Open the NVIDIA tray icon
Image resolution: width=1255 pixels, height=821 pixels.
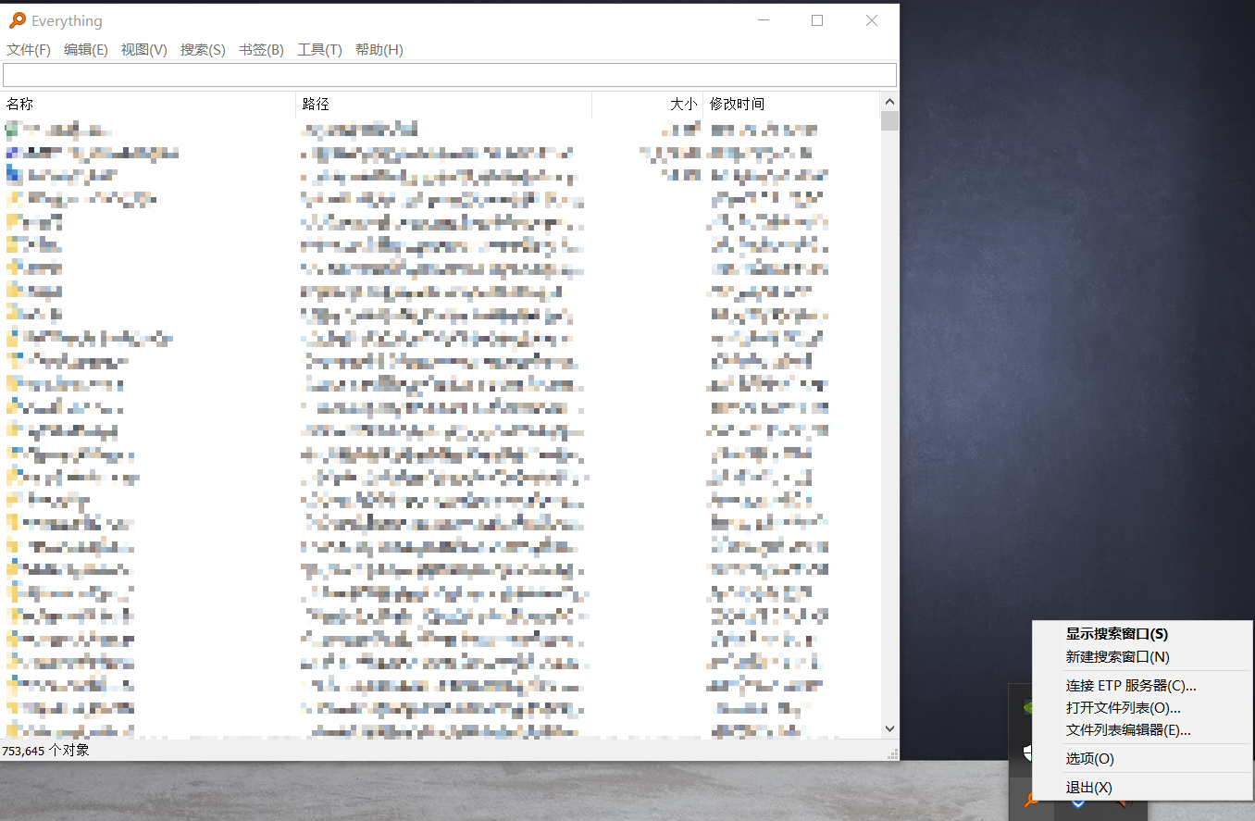coord(1027,708)
